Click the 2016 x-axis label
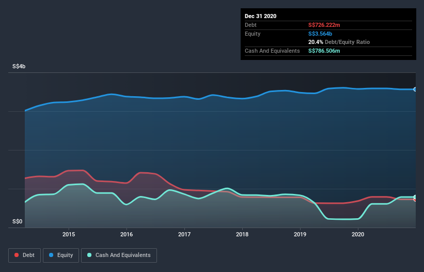 pyautogui.click(x=127, y=234)
